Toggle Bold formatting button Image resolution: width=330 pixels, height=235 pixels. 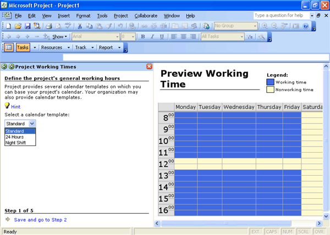tap(142, 37)
